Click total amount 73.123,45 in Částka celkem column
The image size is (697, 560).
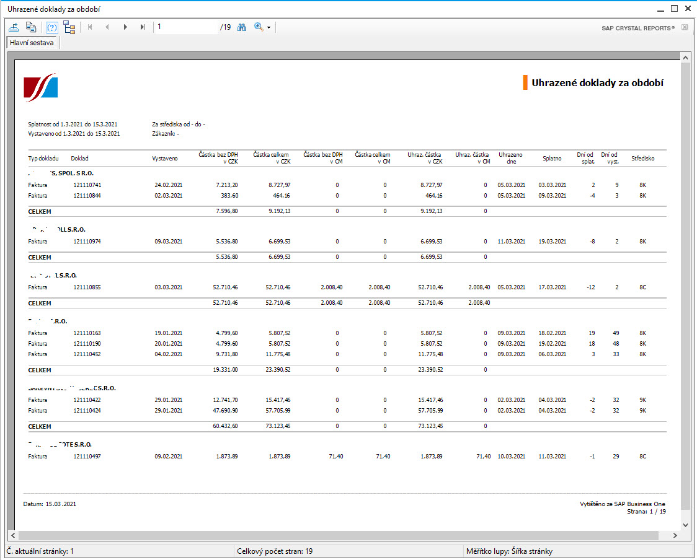click(x=278, y=426)
